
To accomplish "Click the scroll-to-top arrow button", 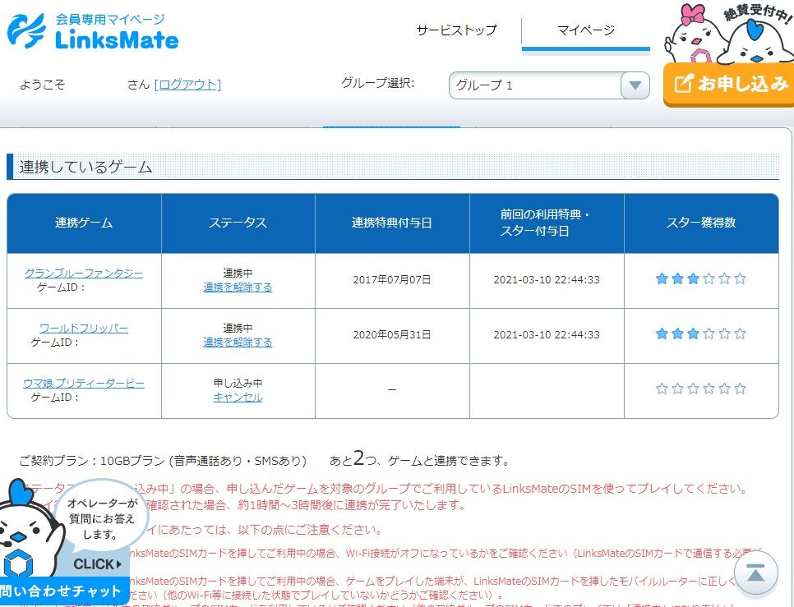I will [755, 573].
